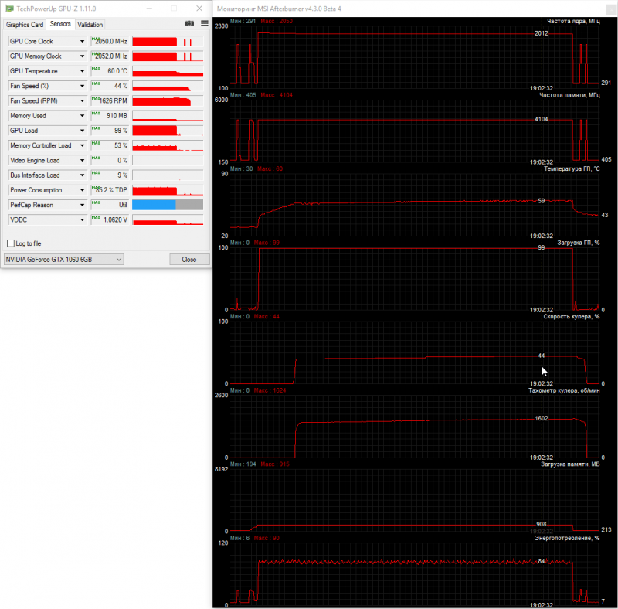The image size is (618, 609).
Task: Expand the Power Consumption sensor dropdown
Action: click(x=82, y=190)
